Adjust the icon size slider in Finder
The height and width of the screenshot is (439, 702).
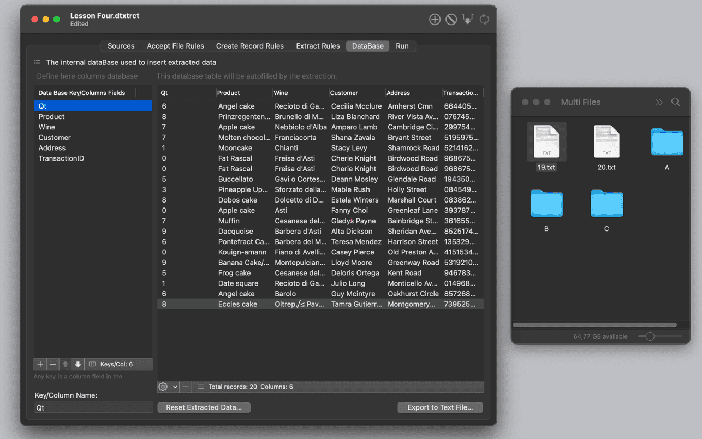pyautogui.click(x=650, y=336)
